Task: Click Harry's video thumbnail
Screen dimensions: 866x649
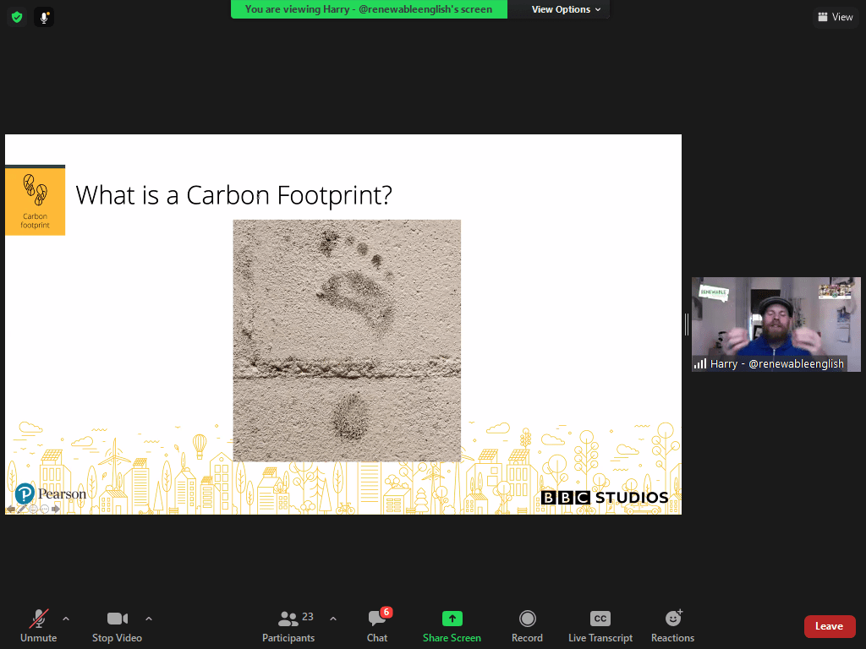Action: pos(776,324)
